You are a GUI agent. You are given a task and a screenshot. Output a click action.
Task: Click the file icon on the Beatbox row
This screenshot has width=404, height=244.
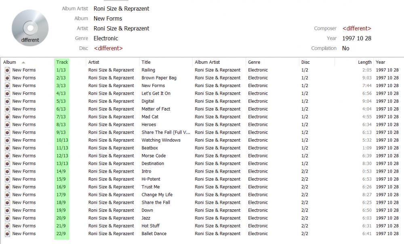(x=7, y=148)
